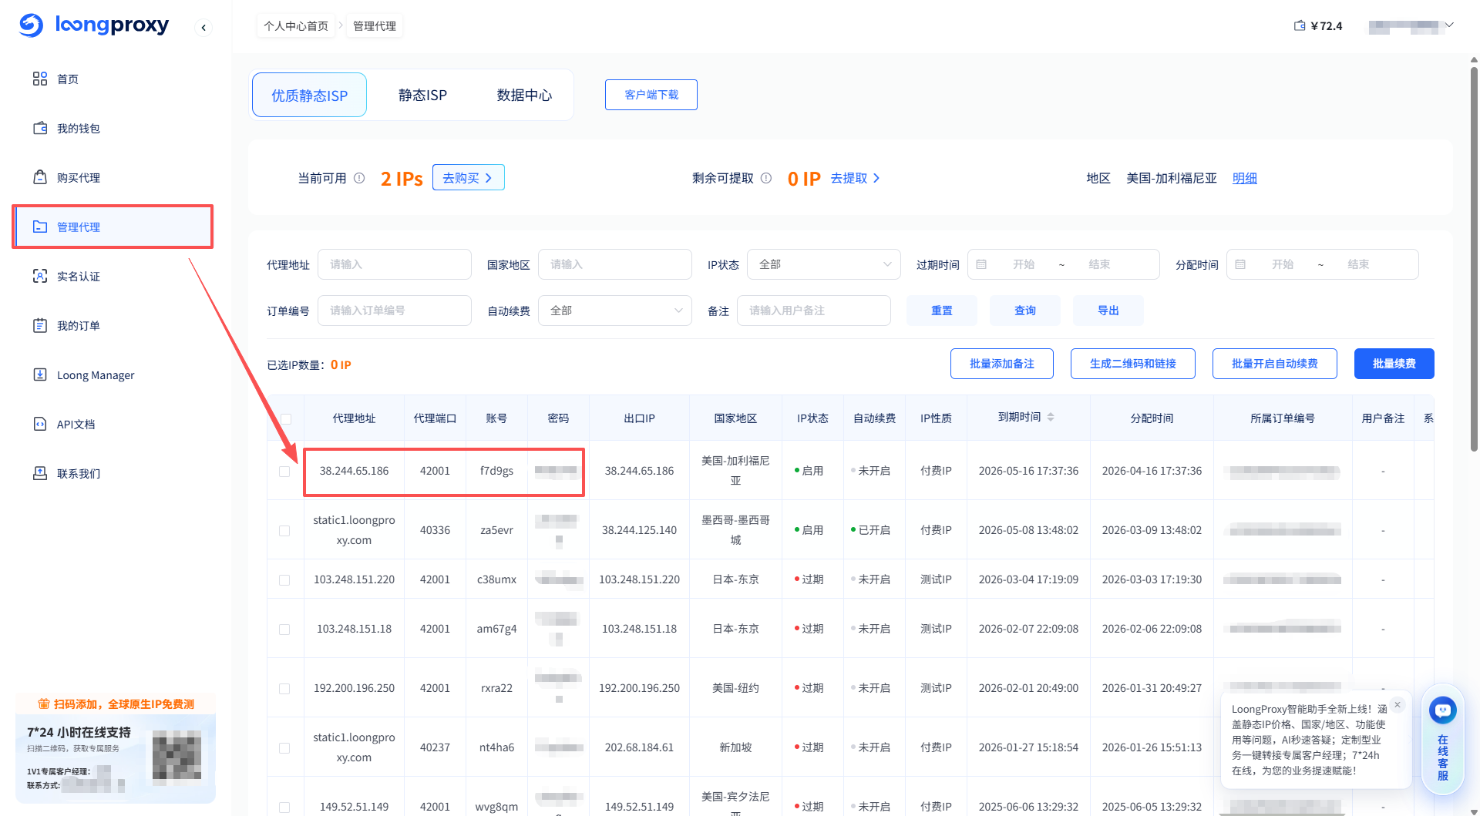This screenshot has height=816, width=1480.
Task: Open the online customer service chat icon
Action: tap(1442, 710)
